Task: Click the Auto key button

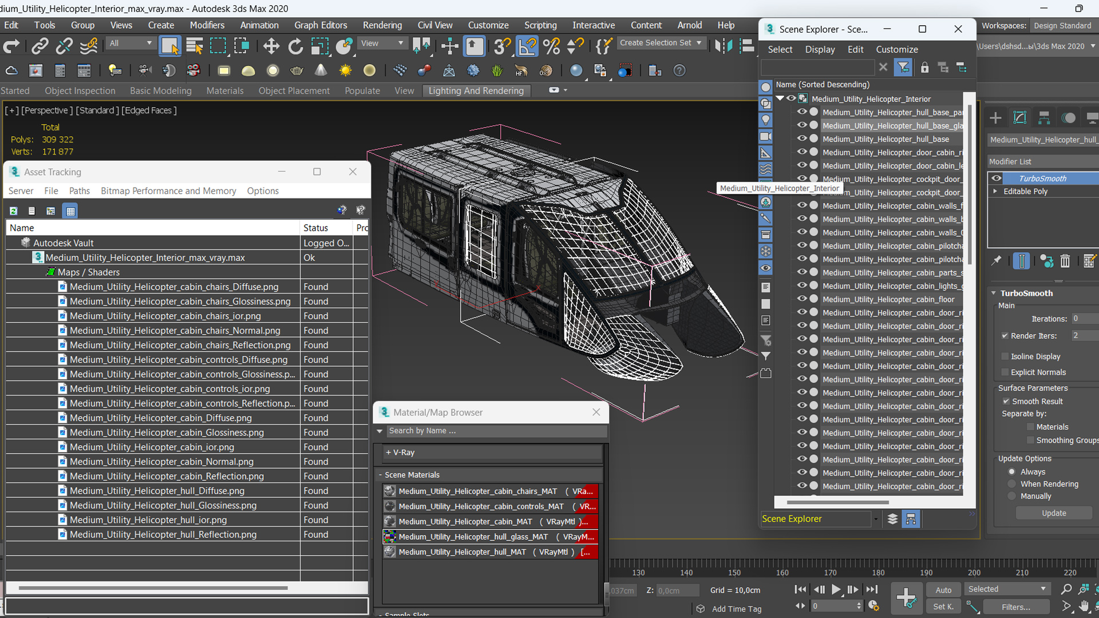Action: pos(943,590)
